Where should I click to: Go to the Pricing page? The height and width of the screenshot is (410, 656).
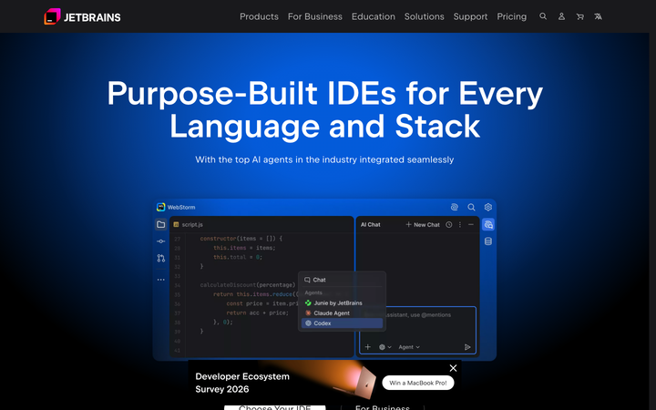[x=512, y=16]
